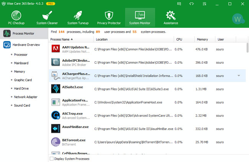Click the BitTorrent.exe process icon
This screenshot has height=162, width=249.
pos(56,142)
